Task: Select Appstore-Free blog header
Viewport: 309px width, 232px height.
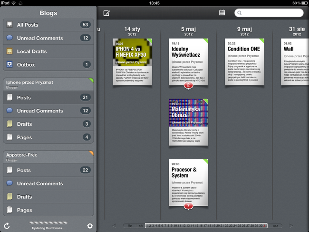Action: (x=48, y=157)
